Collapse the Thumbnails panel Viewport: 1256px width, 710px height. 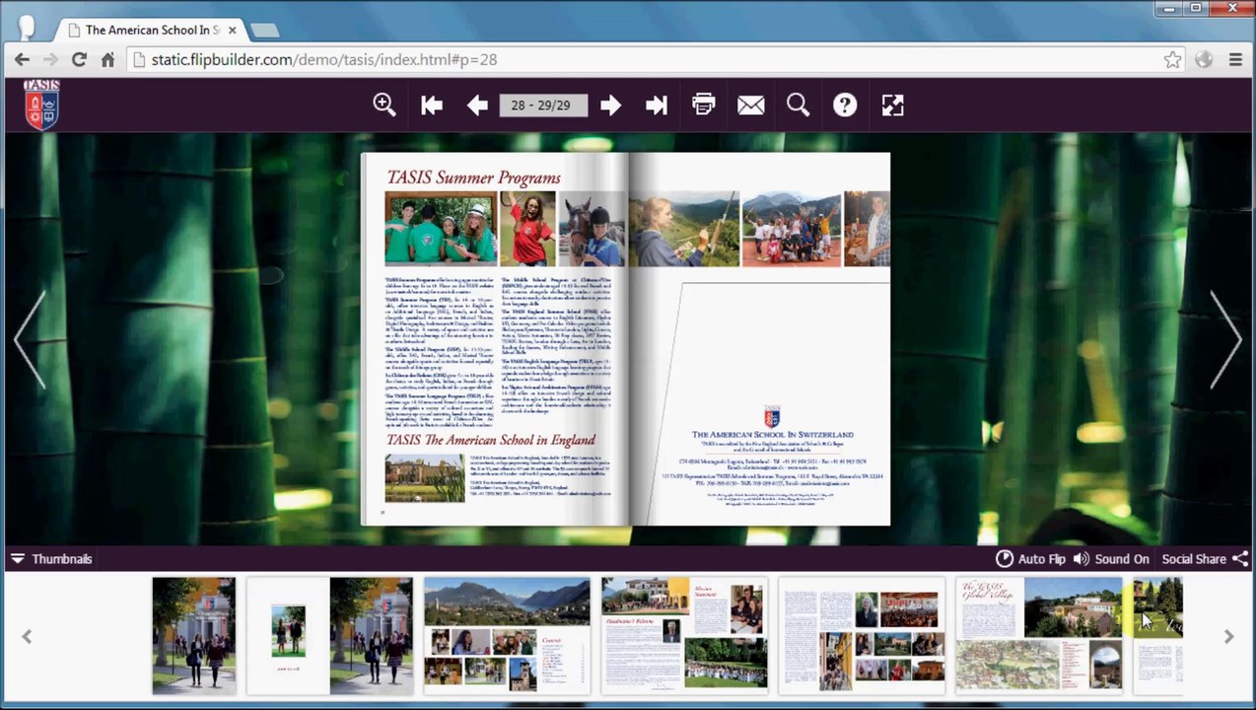pos(51,559)
